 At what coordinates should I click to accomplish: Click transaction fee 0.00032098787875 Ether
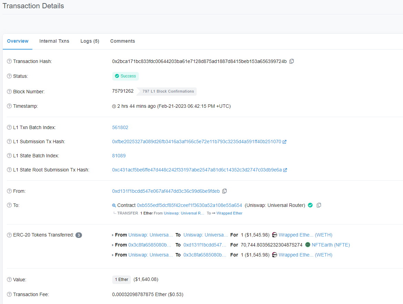click(139, 294)
